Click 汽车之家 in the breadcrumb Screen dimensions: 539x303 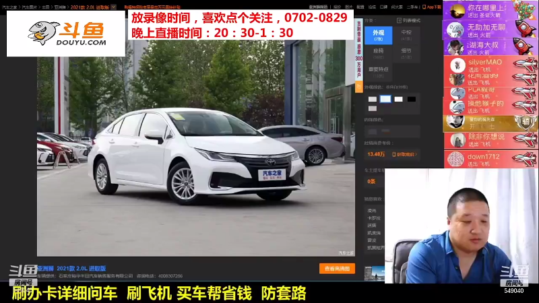tap(9, 7)
